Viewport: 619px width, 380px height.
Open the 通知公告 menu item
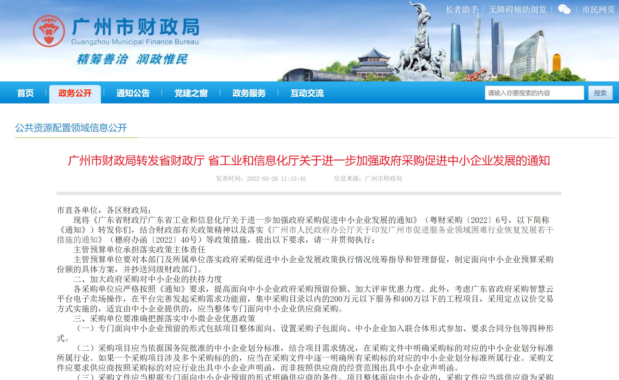pos(133,93)
